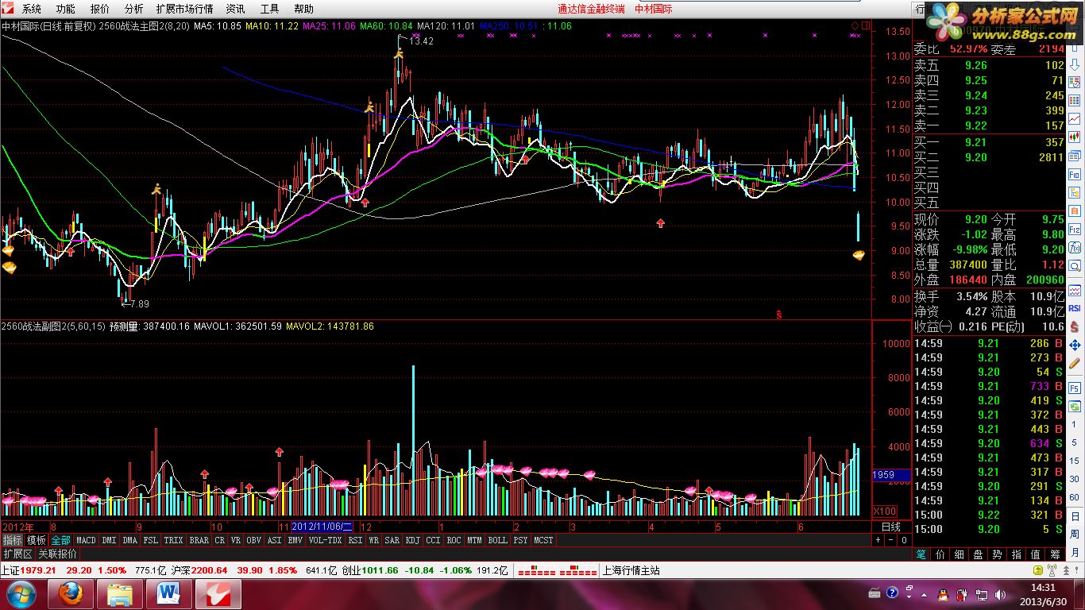Select the OBV indicator tab
The image size is (1085, 610).
253,540
